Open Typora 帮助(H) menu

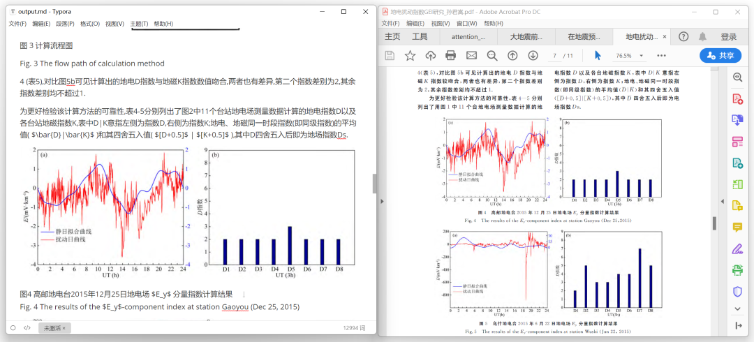tap(163, 24)
